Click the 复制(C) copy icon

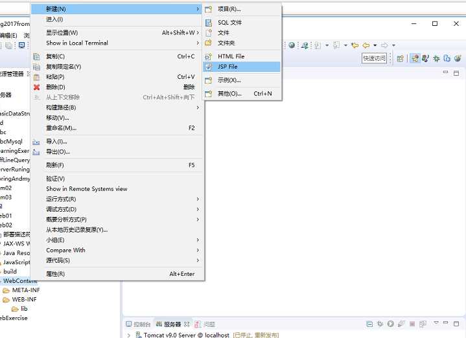(36, 56)
